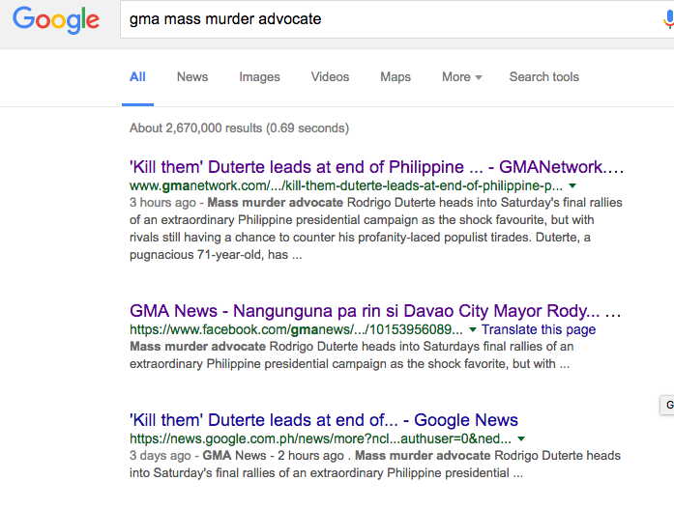Click the Google logo
This screenshot has height=509, width=674.
pos(56,19)
